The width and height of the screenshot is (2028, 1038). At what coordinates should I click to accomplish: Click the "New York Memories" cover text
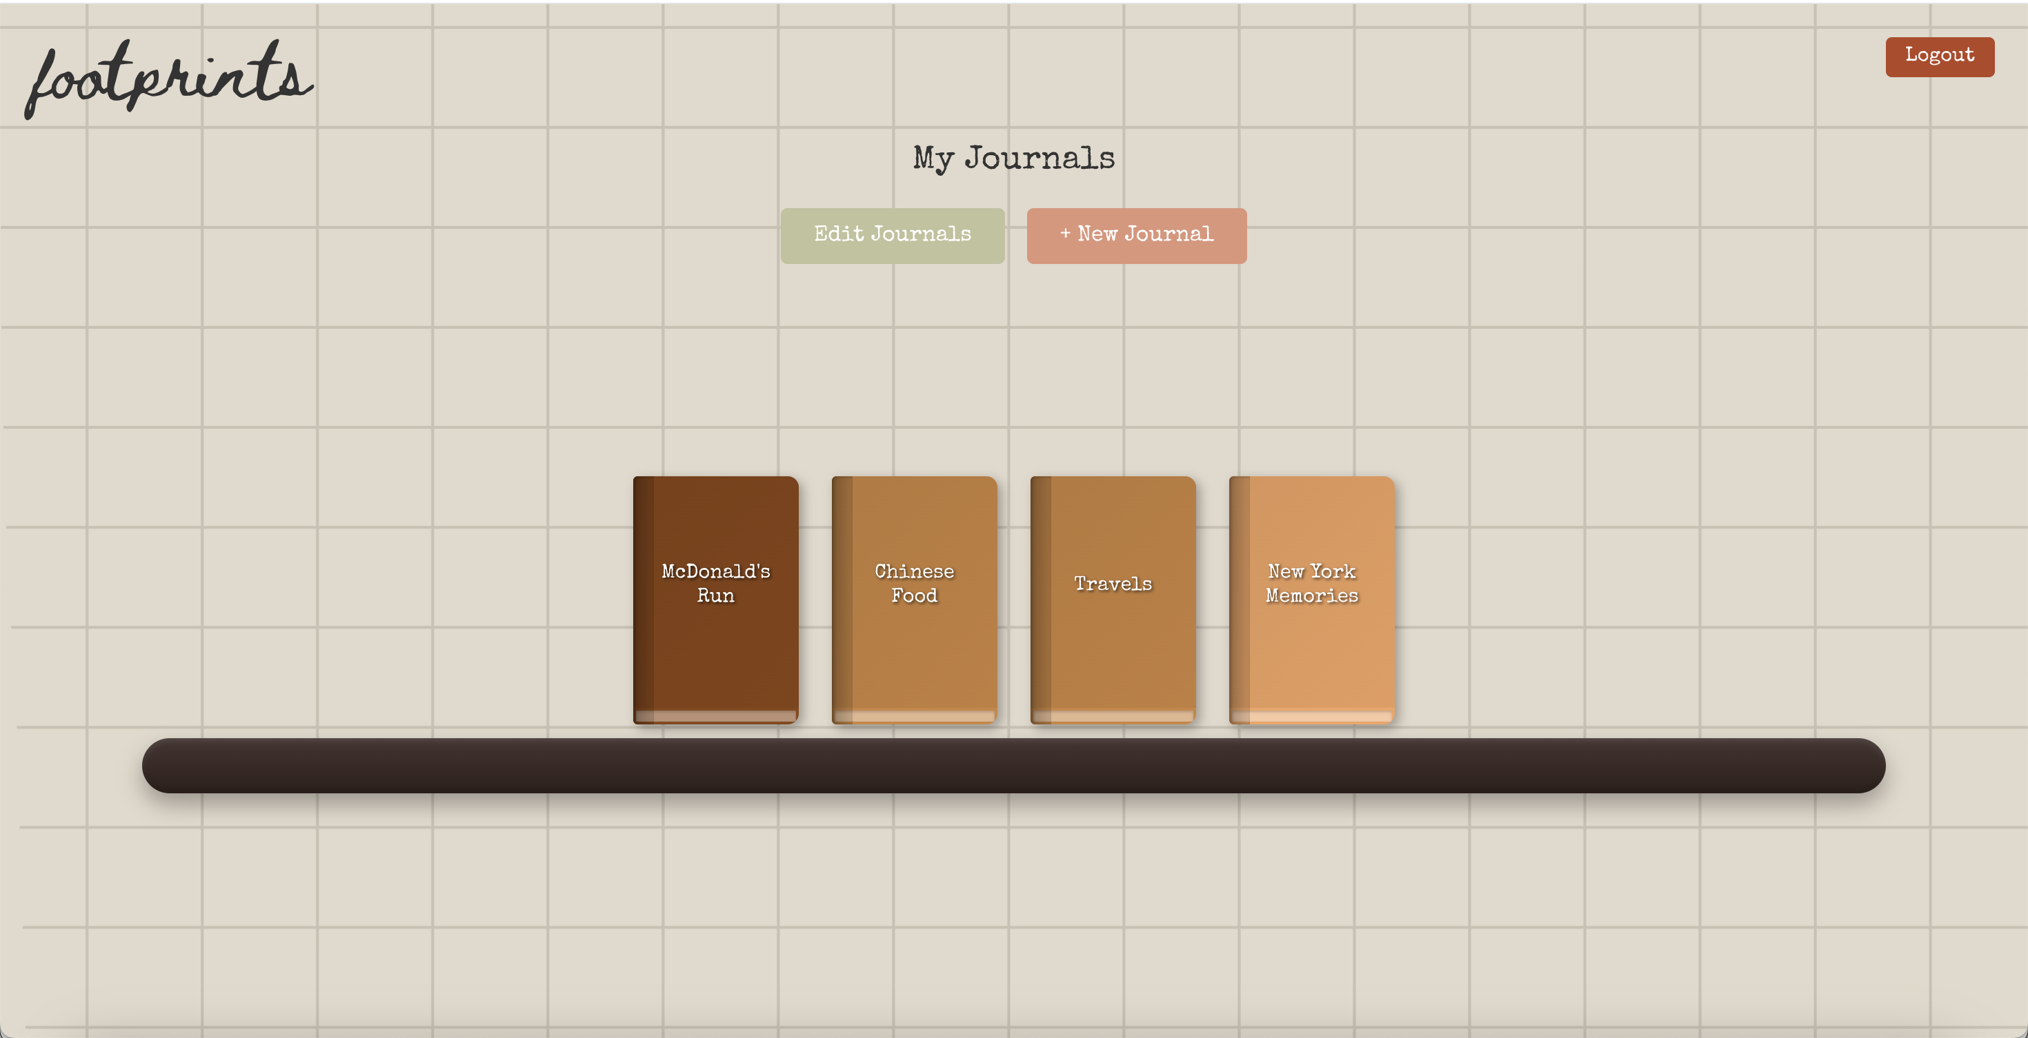[x=1311, y=582]
